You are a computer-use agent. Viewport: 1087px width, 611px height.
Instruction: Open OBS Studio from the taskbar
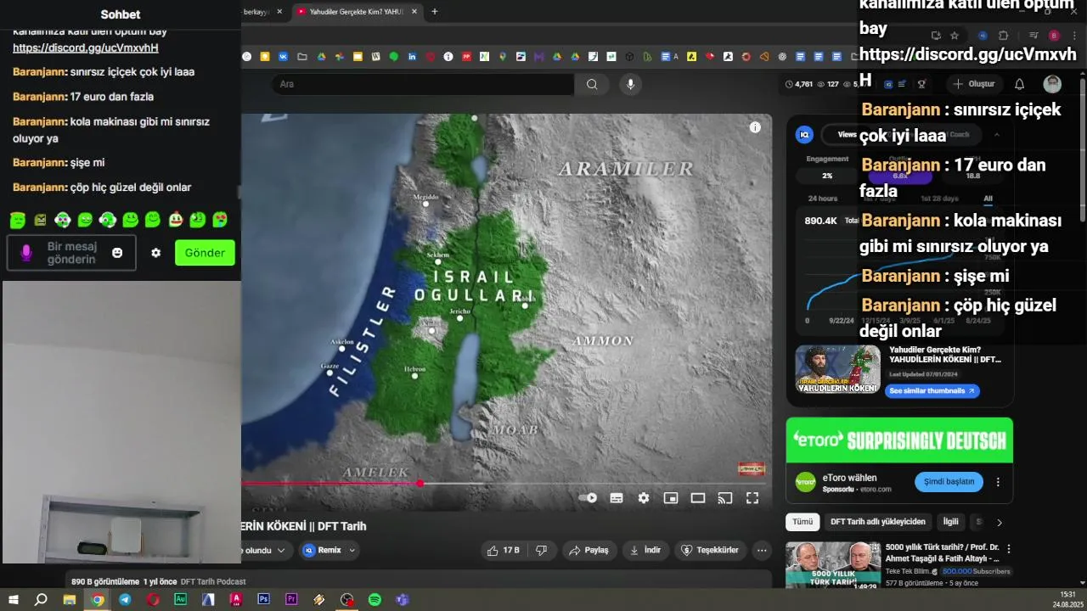(346, 600)
